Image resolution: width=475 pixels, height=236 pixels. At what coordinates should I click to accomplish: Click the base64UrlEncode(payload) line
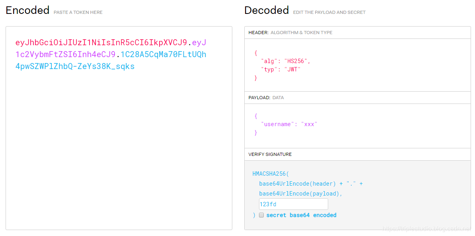click(x=300, y=194)
